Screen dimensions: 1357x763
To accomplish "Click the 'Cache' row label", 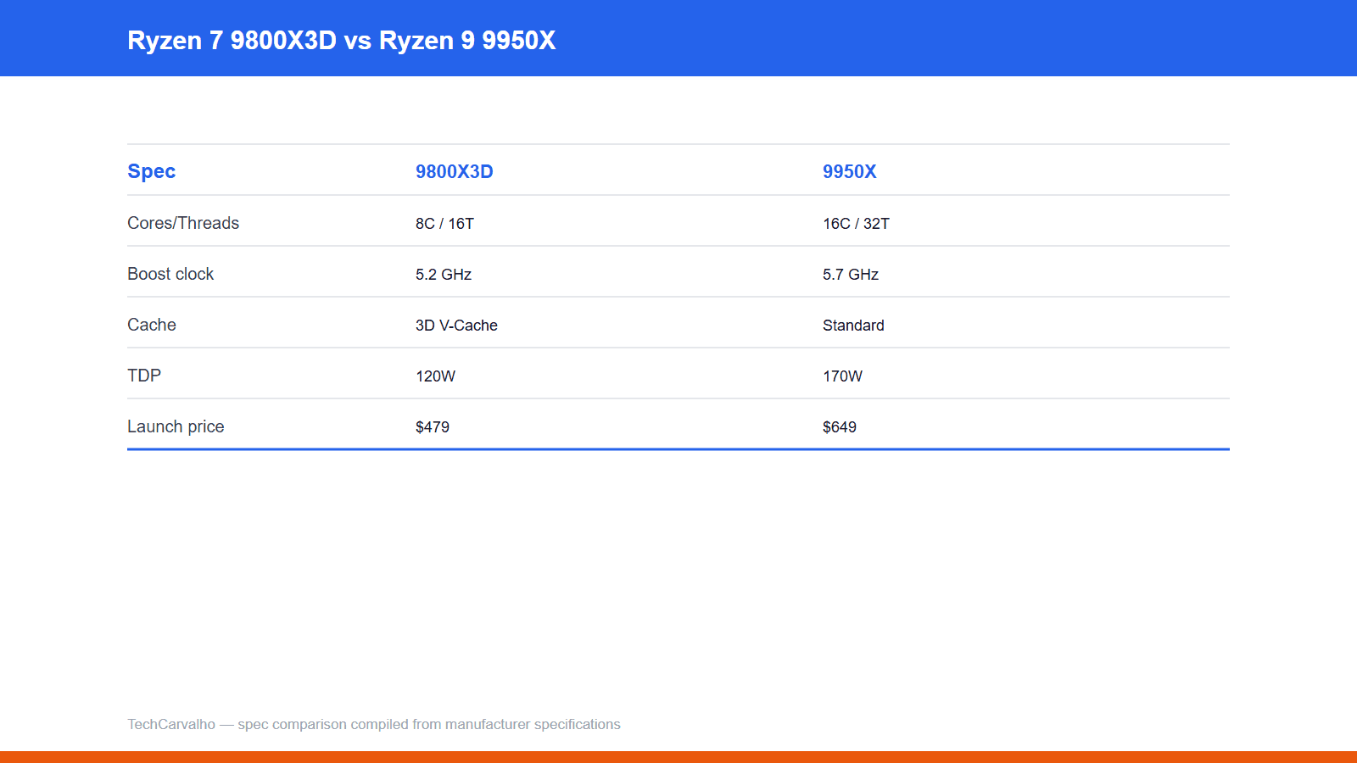I will [152, 325].
